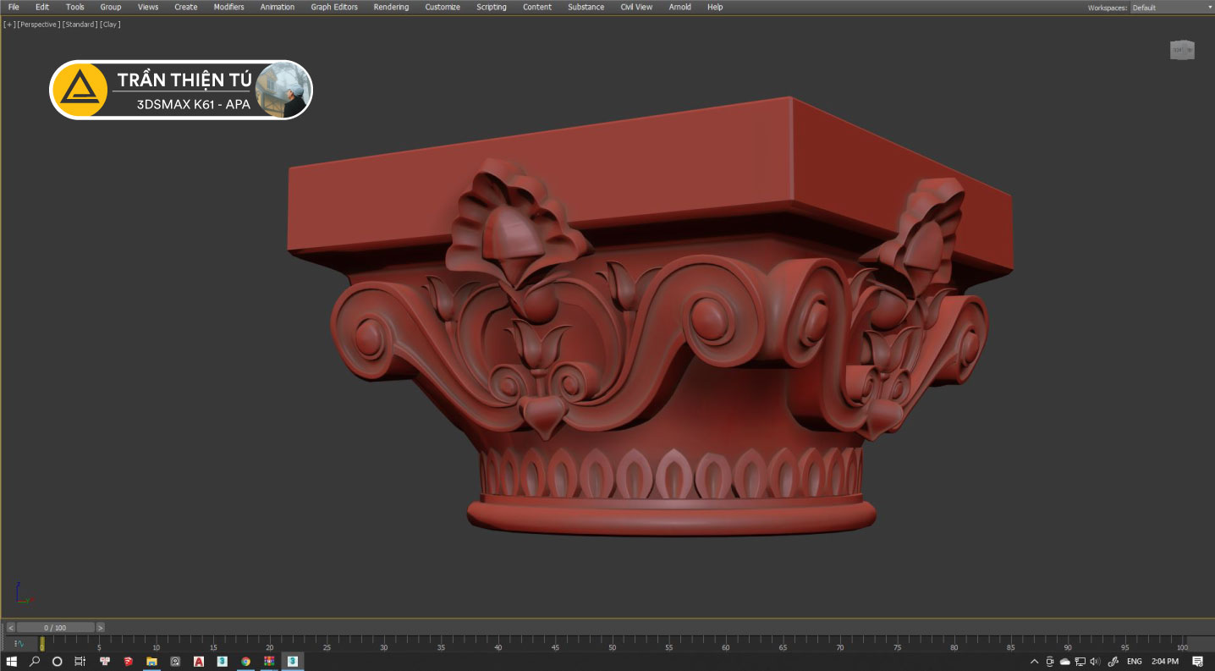Click the ViewCube navigation icon
Screen dimensions: 1215x671
coord(1181,51)
